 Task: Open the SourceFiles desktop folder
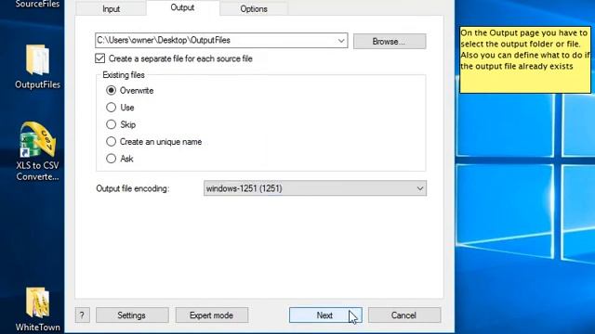click(x=37, y=4)
